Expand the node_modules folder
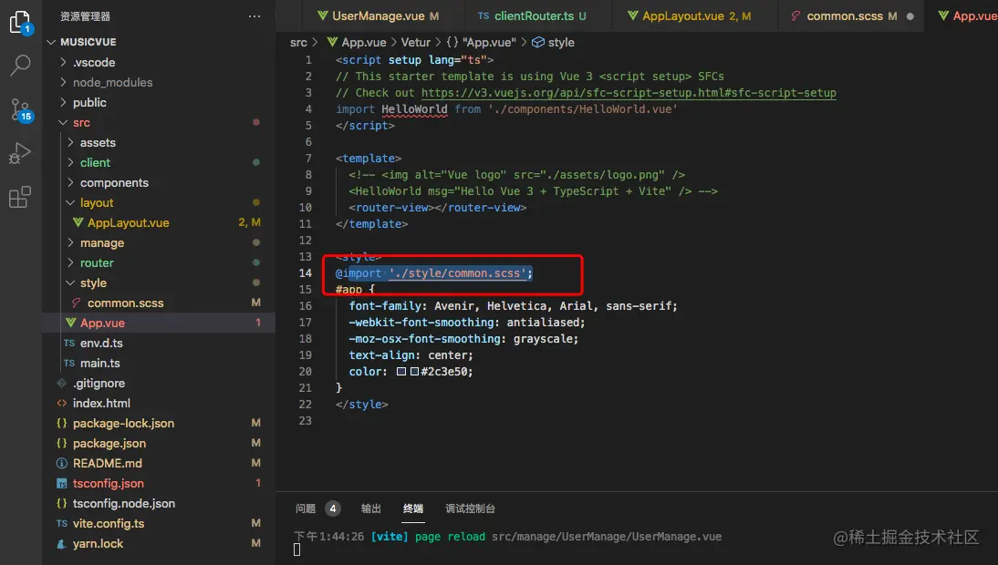Viewport: 998px width, 565px height. tap(63, 82)
